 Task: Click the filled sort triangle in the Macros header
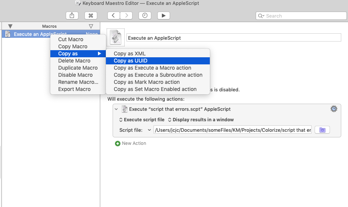click(10, 26)
